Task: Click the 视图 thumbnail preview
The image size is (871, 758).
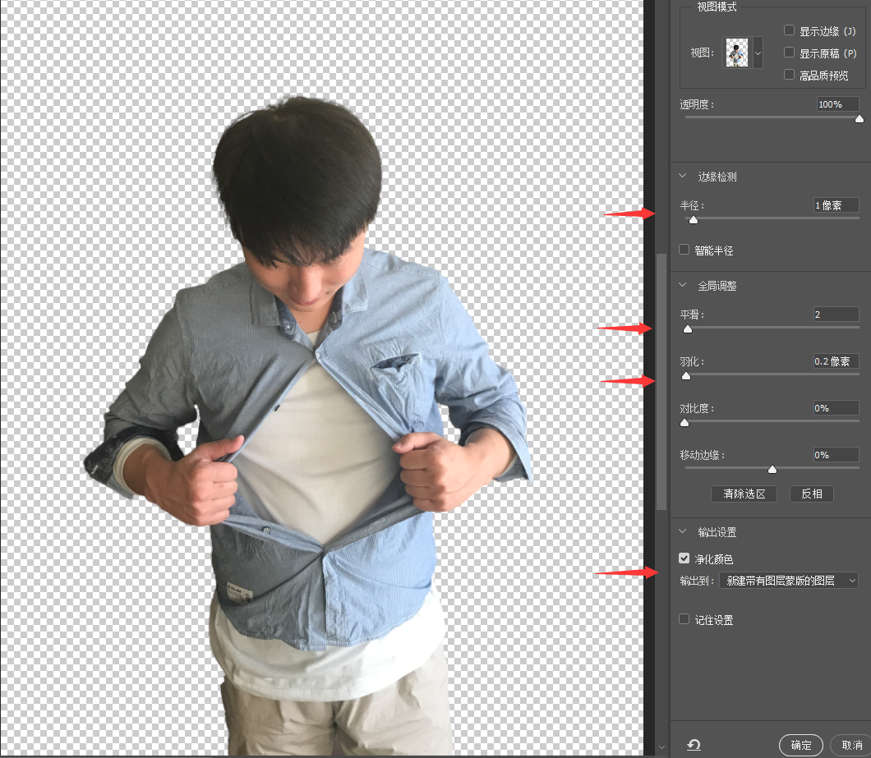Action: click(x=737, y=53)
